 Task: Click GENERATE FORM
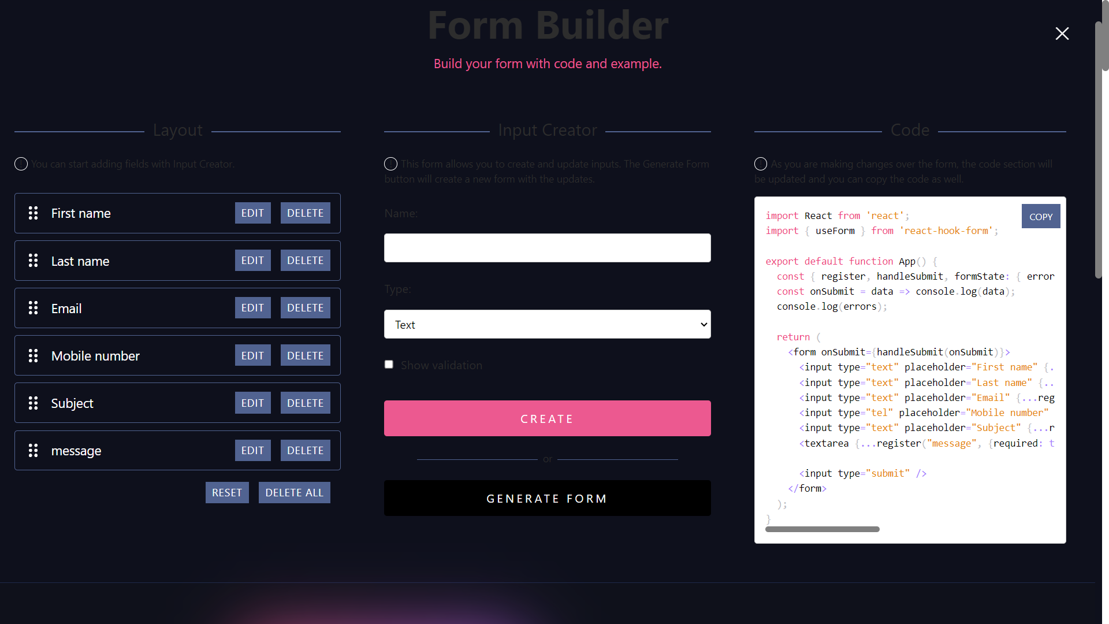pos(547,498)
